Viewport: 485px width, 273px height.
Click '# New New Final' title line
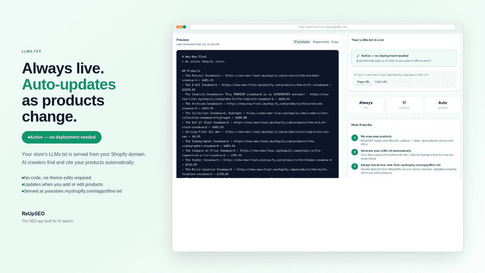(194, 57)
